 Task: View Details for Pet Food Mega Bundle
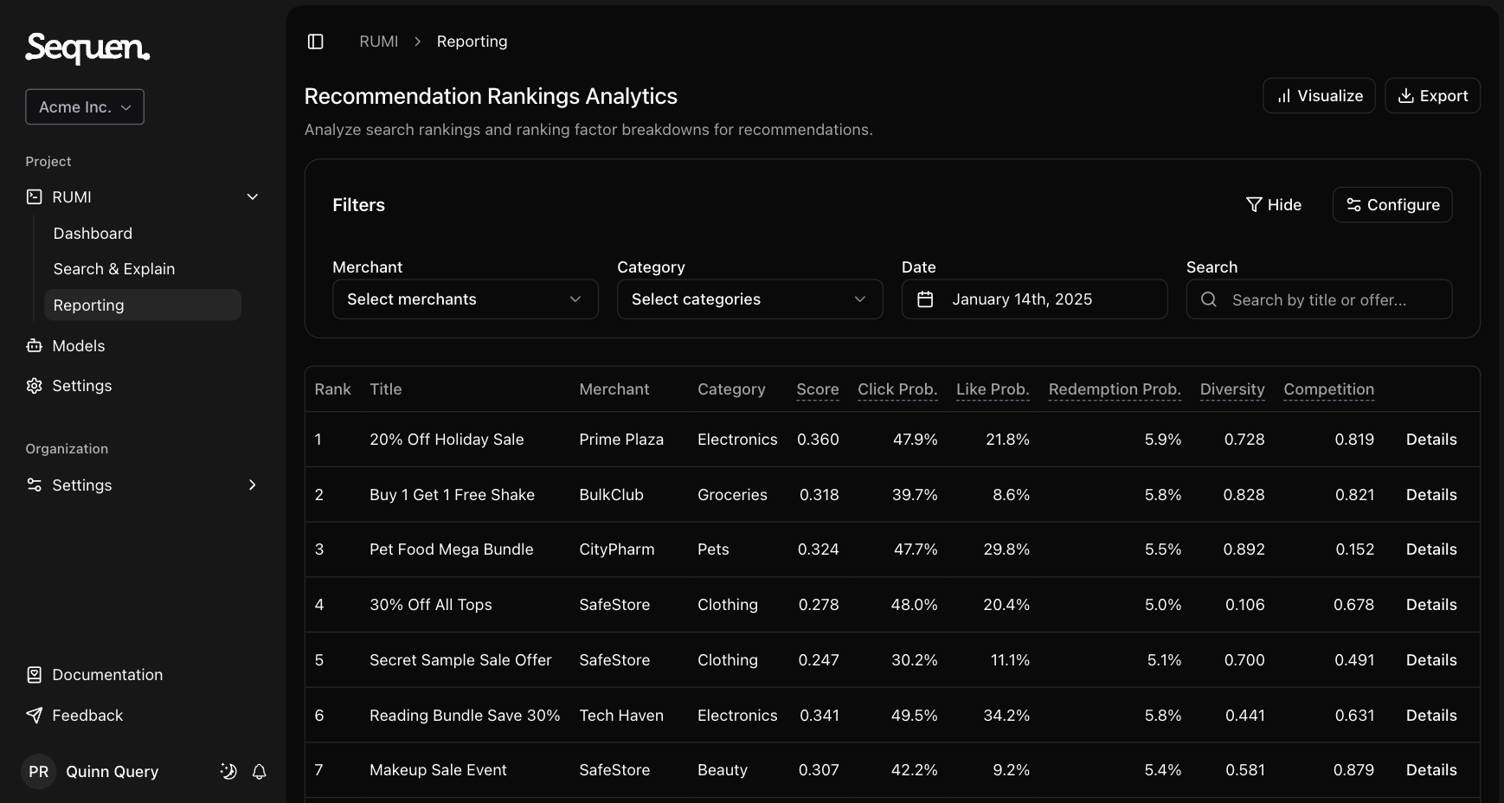click(1430, 549)
